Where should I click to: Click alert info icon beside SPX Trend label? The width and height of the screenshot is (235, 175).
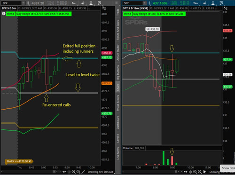(x=4, y=14)
